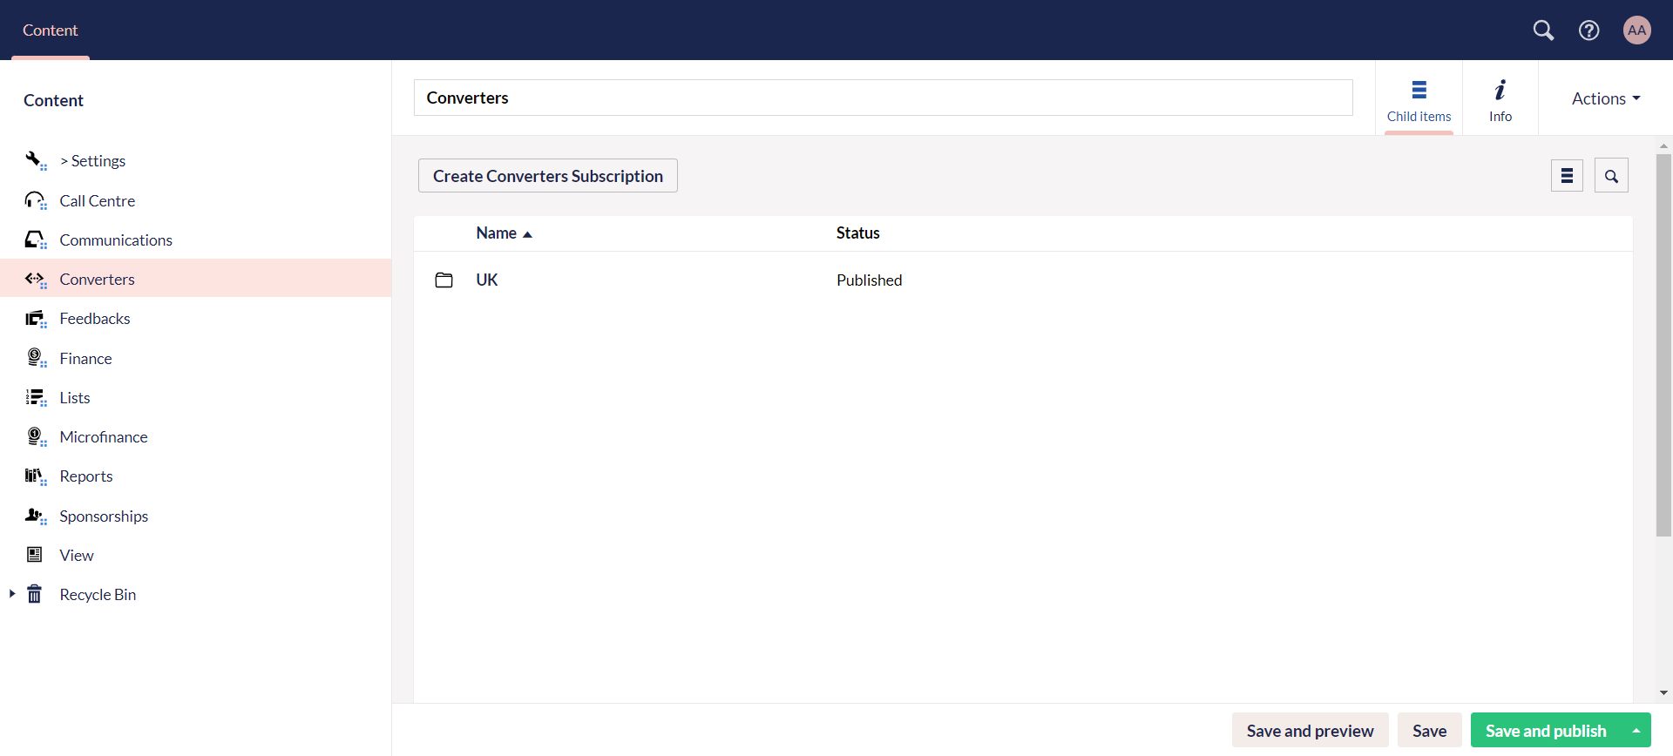This screenshot has width=1673, height=756.
Task: Click the Recycle Bin trash icon
Action: click(35, 594)
